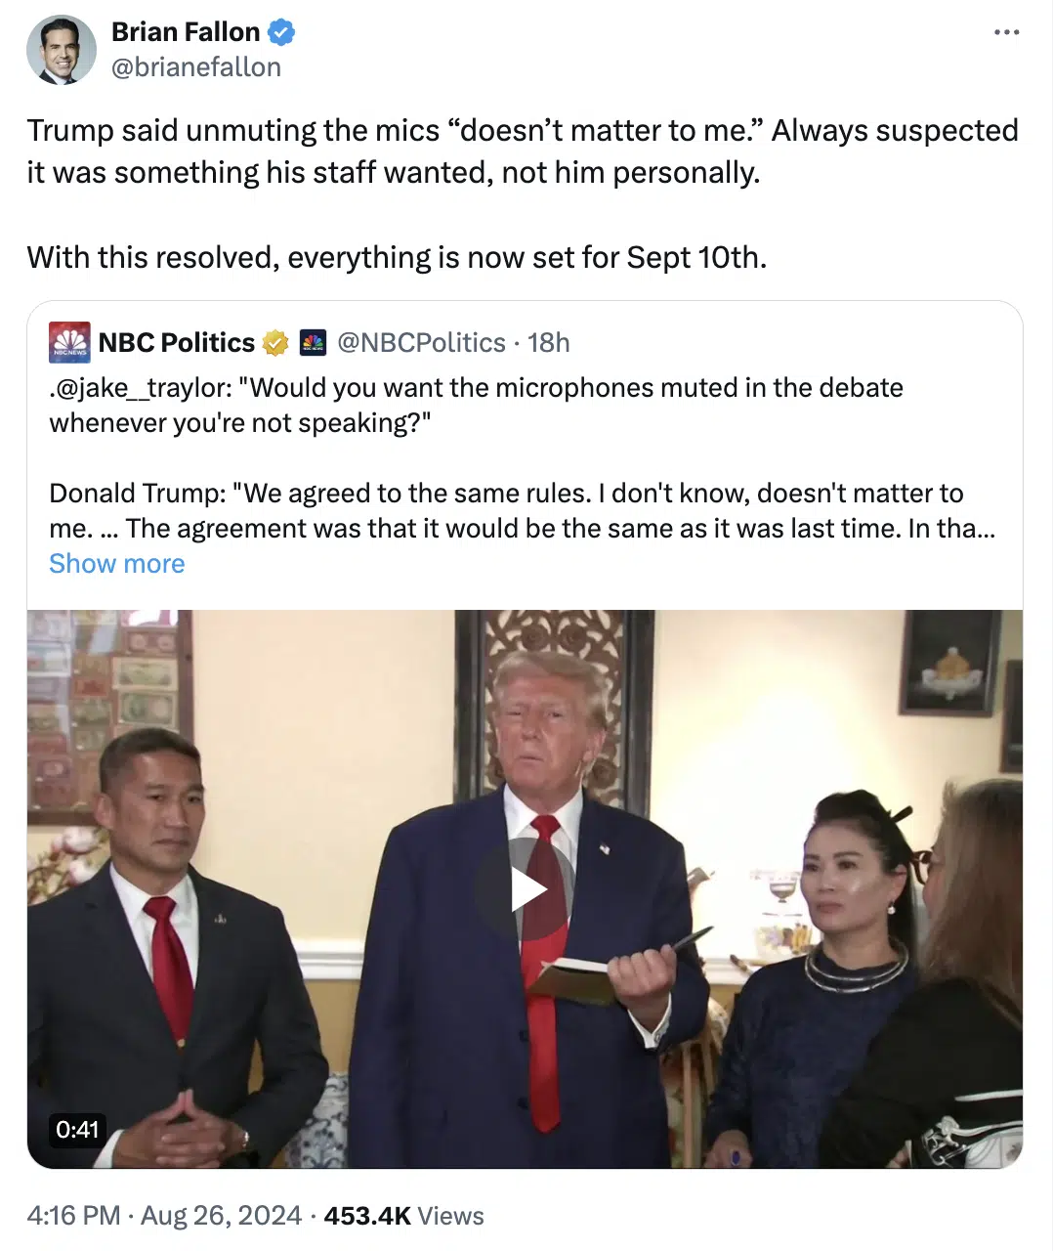
Task: Open the three-dot more options menu
Action: coord(1006,32)
